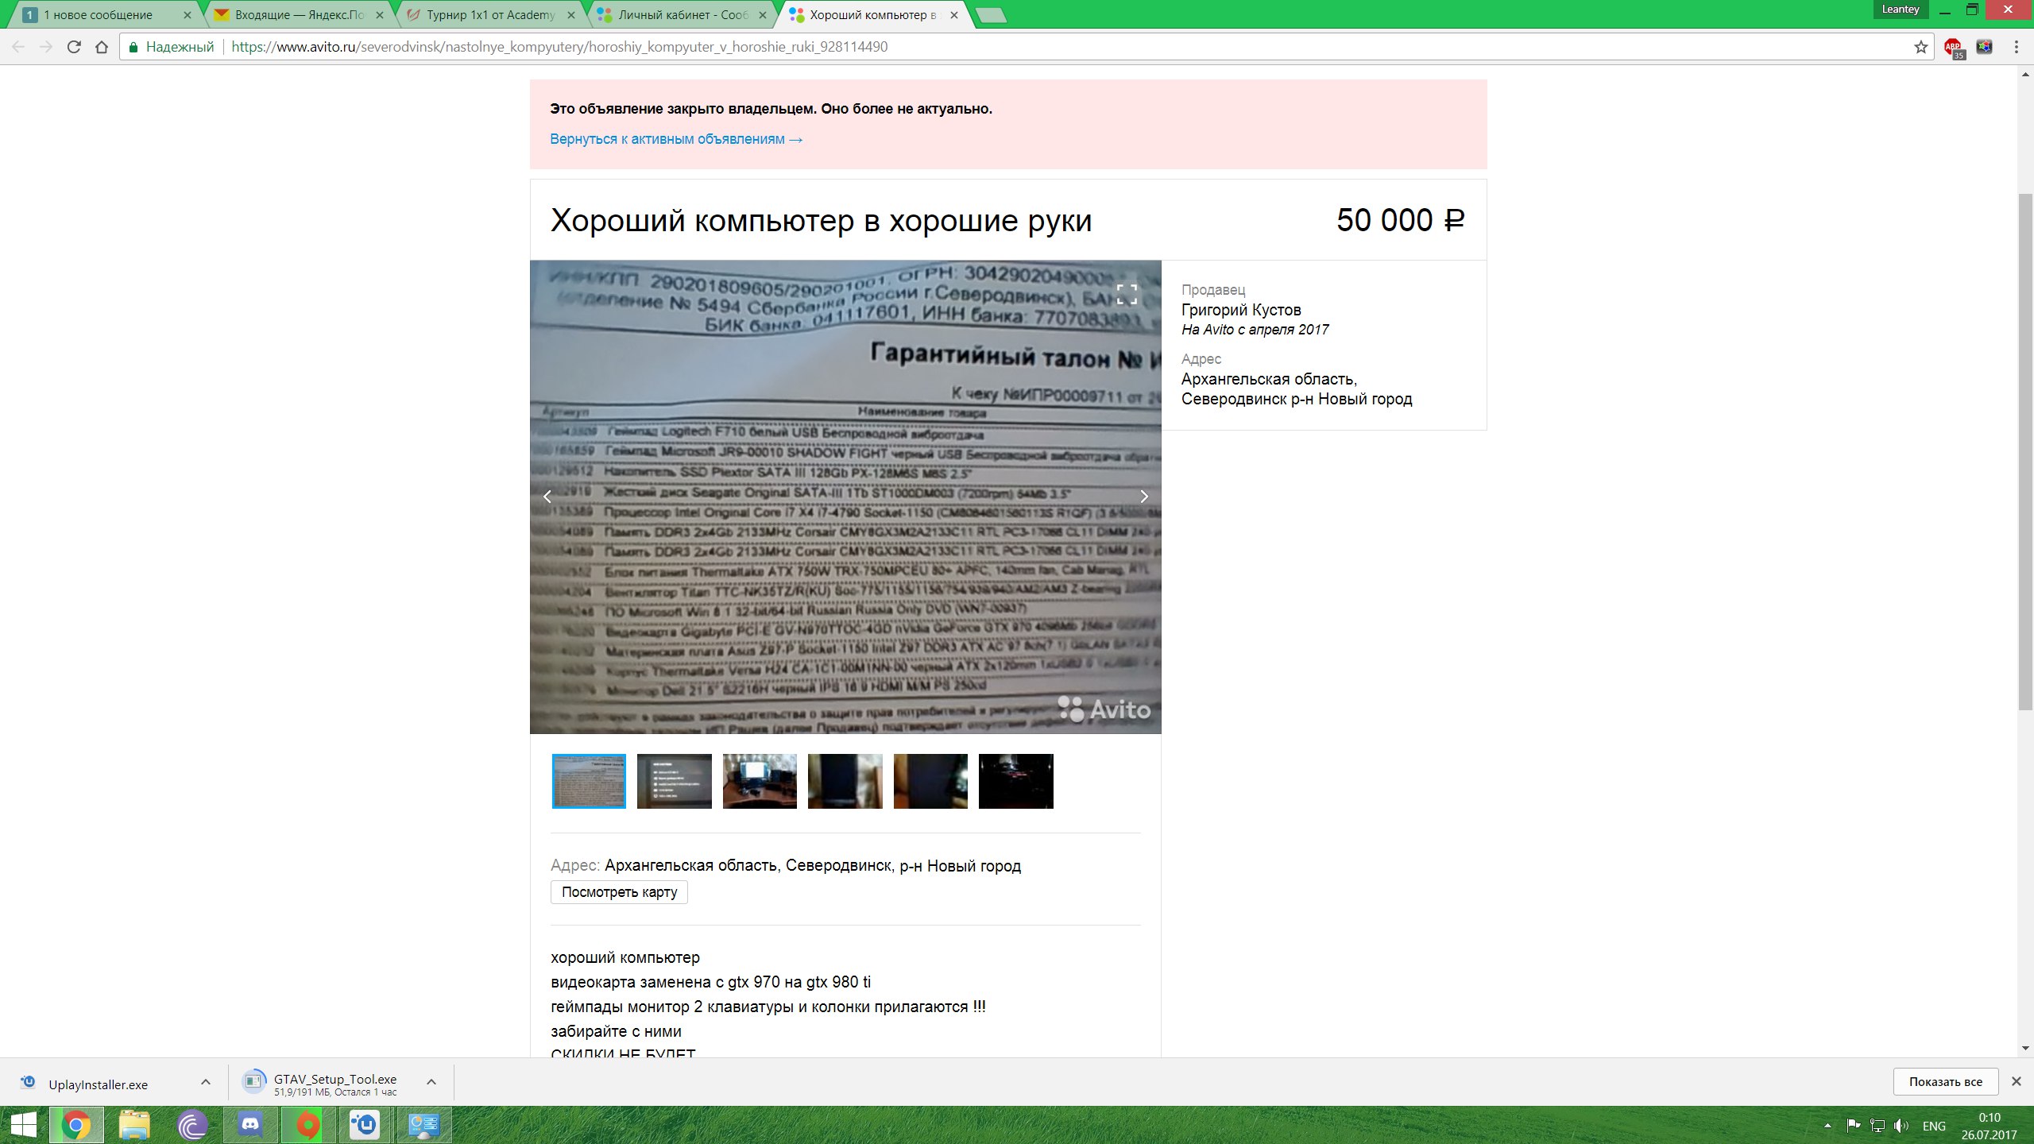The width and height of the screenshot is (2034, 1144).
Task: Click ENG language indicator in taskbar
Action: (1934, 1126)
